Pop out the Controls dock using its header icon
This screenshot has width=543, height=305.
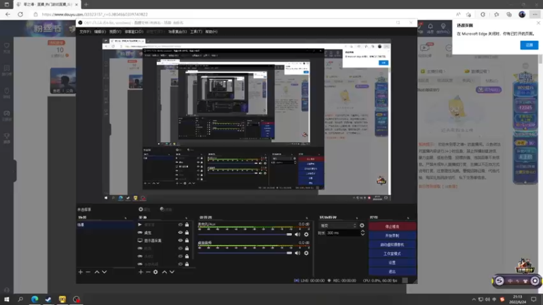408,218
